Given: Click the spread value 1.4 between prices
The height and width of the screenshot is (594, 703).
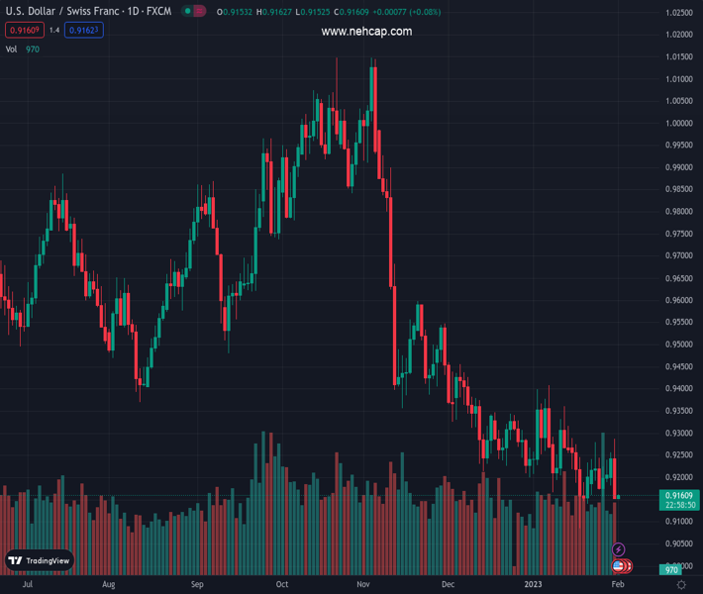Looking at the screenshot, I should coord(53,31).
